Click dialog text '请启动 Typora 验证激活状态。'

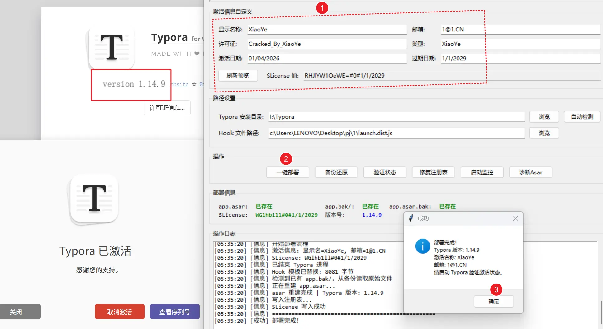(468, 272)
